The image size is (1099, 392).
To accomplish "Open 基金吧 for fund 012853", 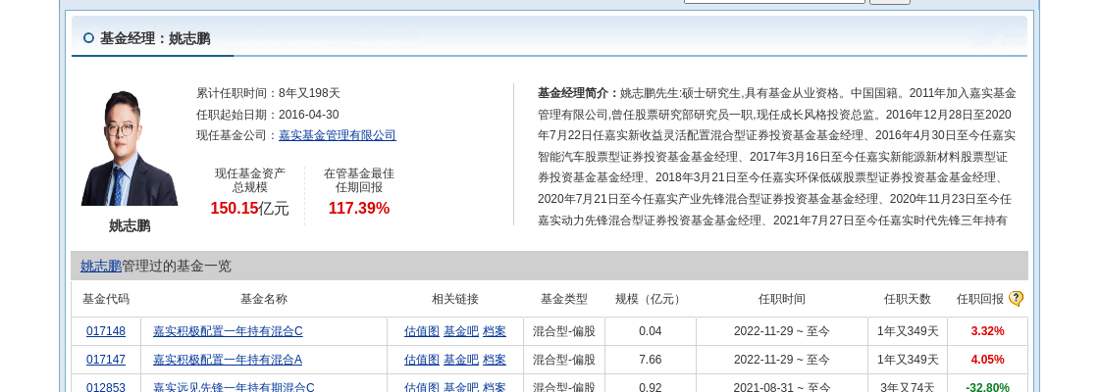I will coord(461,387).
